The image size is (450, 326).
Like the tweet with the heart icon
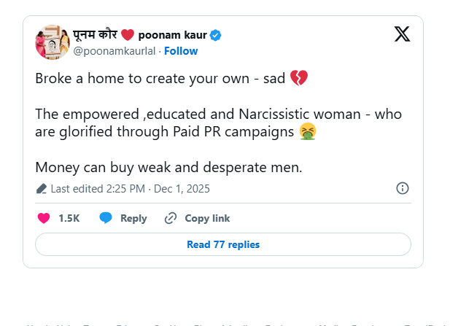pos(43,218)
